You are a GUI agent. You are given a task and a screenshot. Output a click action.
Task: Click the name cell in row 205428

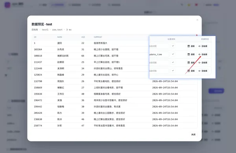pos(60,113)
